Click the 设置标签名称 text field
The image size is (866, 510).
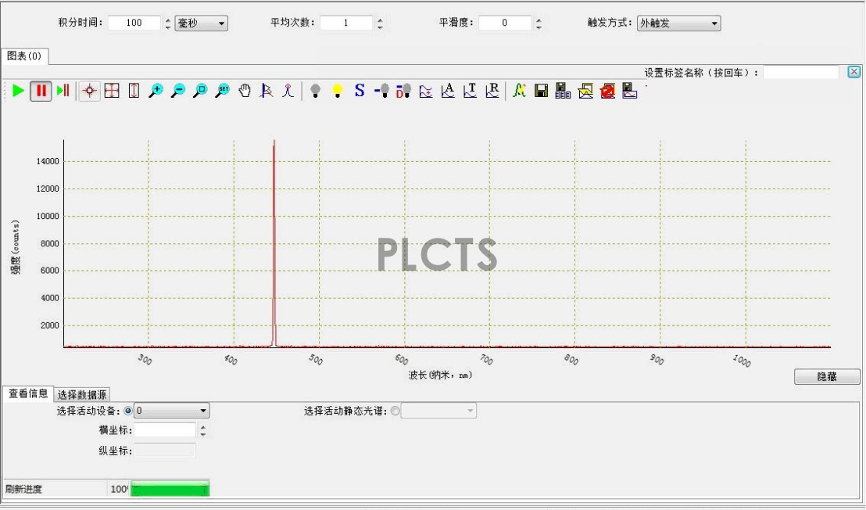801,73
